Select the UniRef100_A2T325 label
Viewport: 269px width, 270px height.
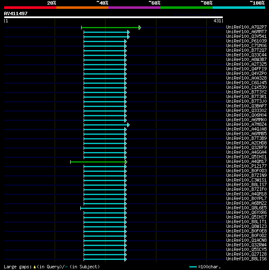click(246, 64)
